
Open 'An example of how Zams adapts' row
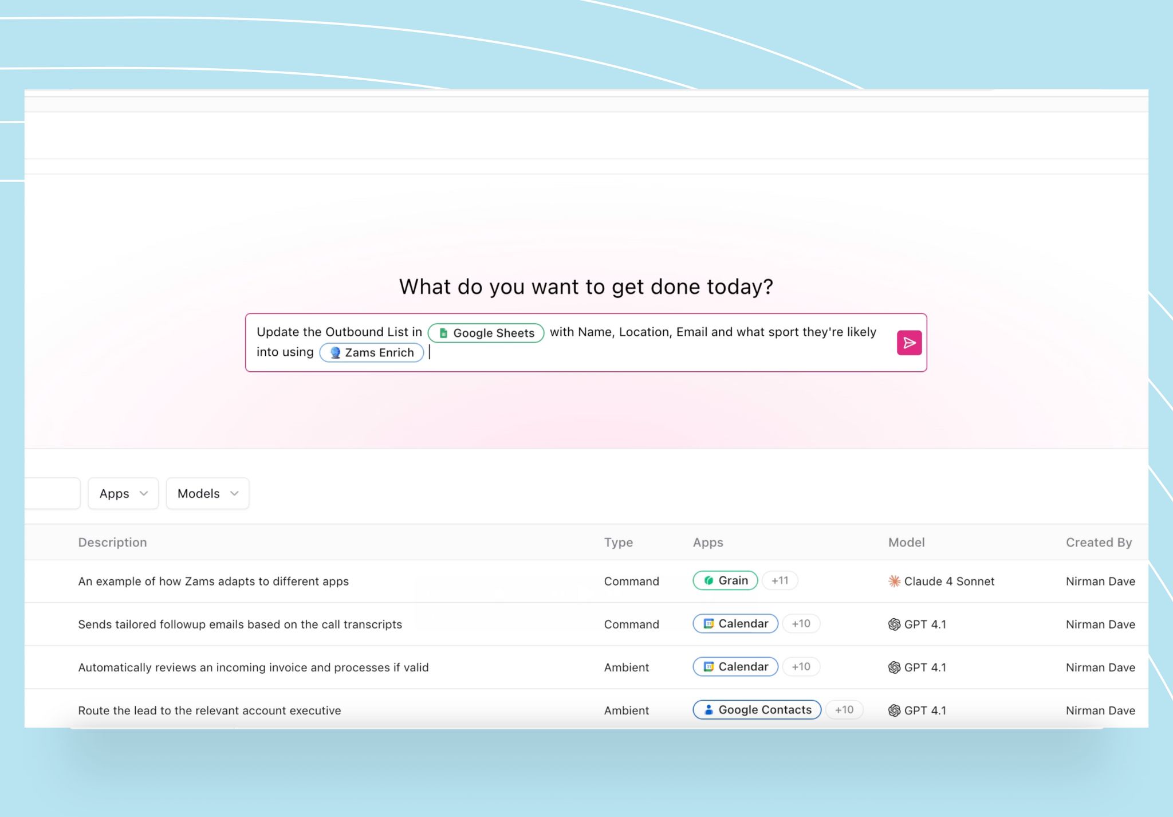click(213, 581)
